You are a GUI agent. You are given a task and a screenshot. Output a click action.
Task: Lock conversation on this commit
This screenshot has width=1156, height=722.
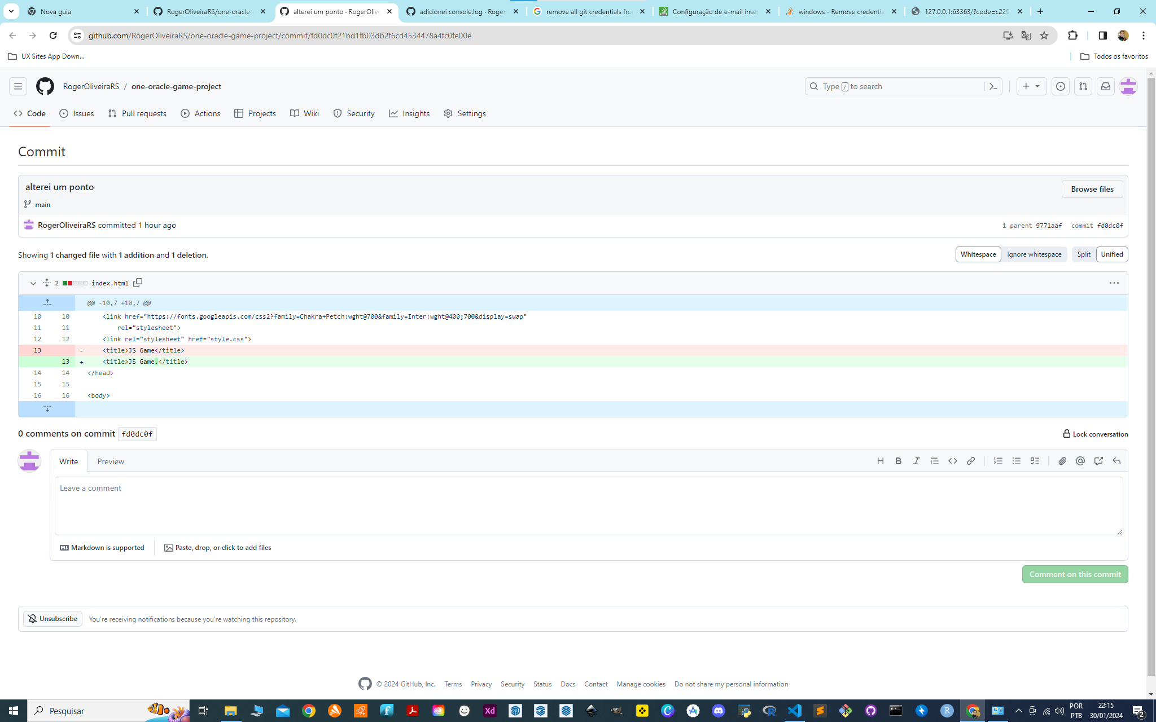click(1095, 434)
